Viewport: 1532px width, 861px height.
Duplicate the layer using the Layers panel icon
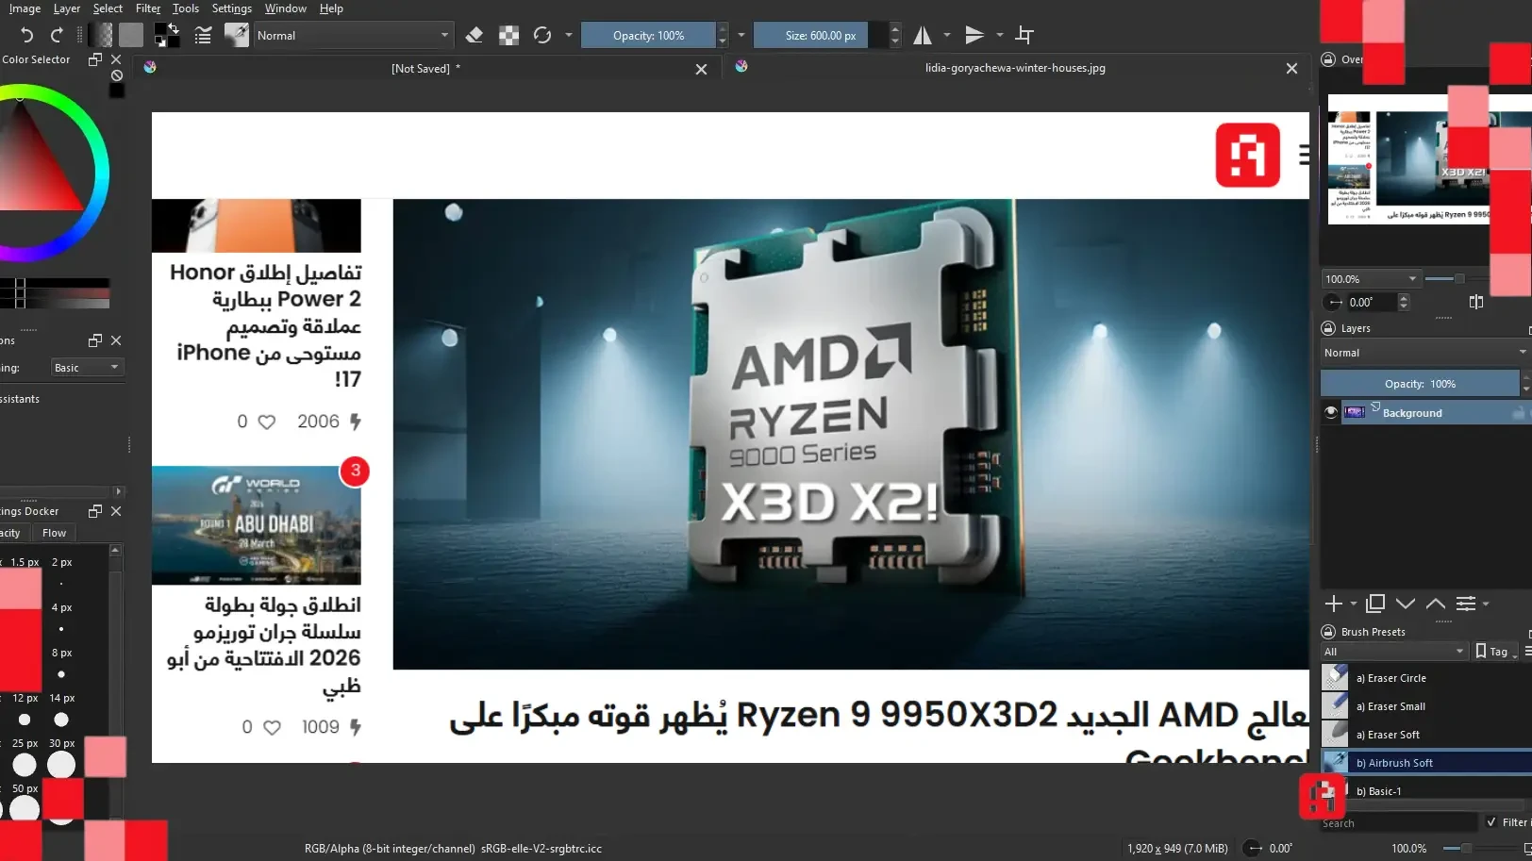[x=1375, y=604]
